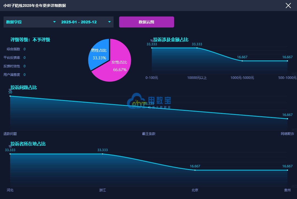Select the 1000元-5000元 data point marker
The width and height of the screenshot is (297, 199).
tap(242, 61)
